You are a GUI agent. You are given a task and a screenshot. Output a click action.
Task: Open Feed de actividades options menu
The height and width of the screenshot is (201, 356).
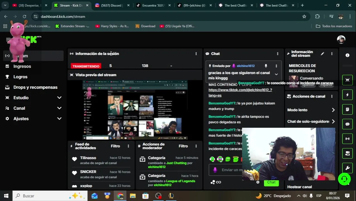pyautogui.click(x=128, y=146)
